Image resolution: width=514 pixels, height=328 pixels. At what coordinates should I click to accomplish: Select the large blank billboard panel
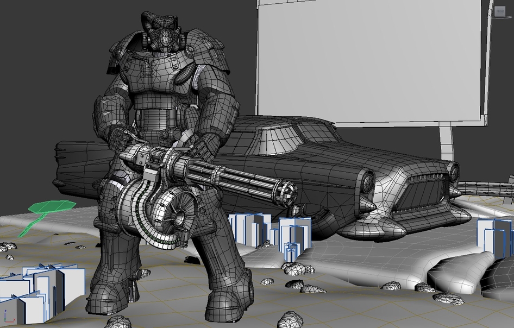click(x=371, y=61)
